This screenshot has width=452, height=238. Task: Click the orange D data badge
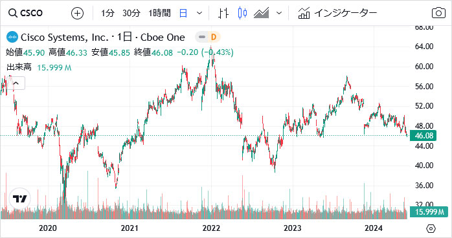(214, 37)
